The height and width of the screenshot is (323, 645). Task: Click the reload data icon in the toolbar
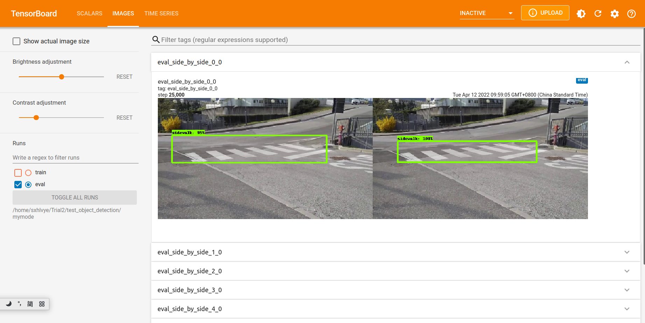pos(598,14)
